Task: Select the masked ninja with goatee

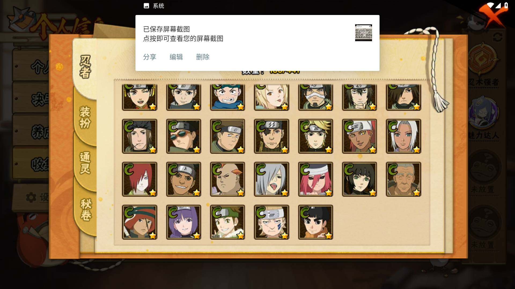Action: 315,97
